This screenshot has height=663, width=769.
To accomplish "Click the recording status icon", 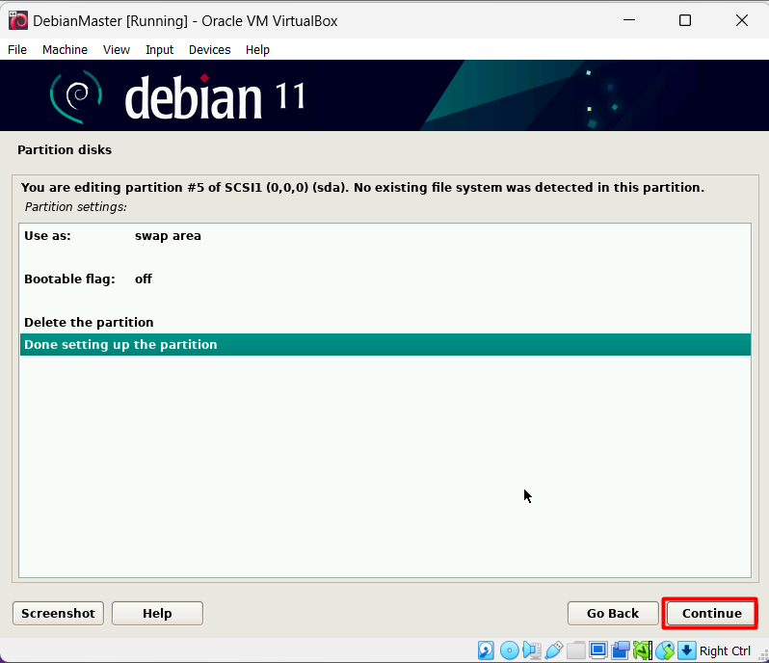I will [x=621, y=650].
